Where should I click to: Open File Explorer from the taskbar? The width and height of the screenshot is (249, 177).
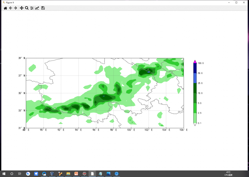[x=68, y=174]
